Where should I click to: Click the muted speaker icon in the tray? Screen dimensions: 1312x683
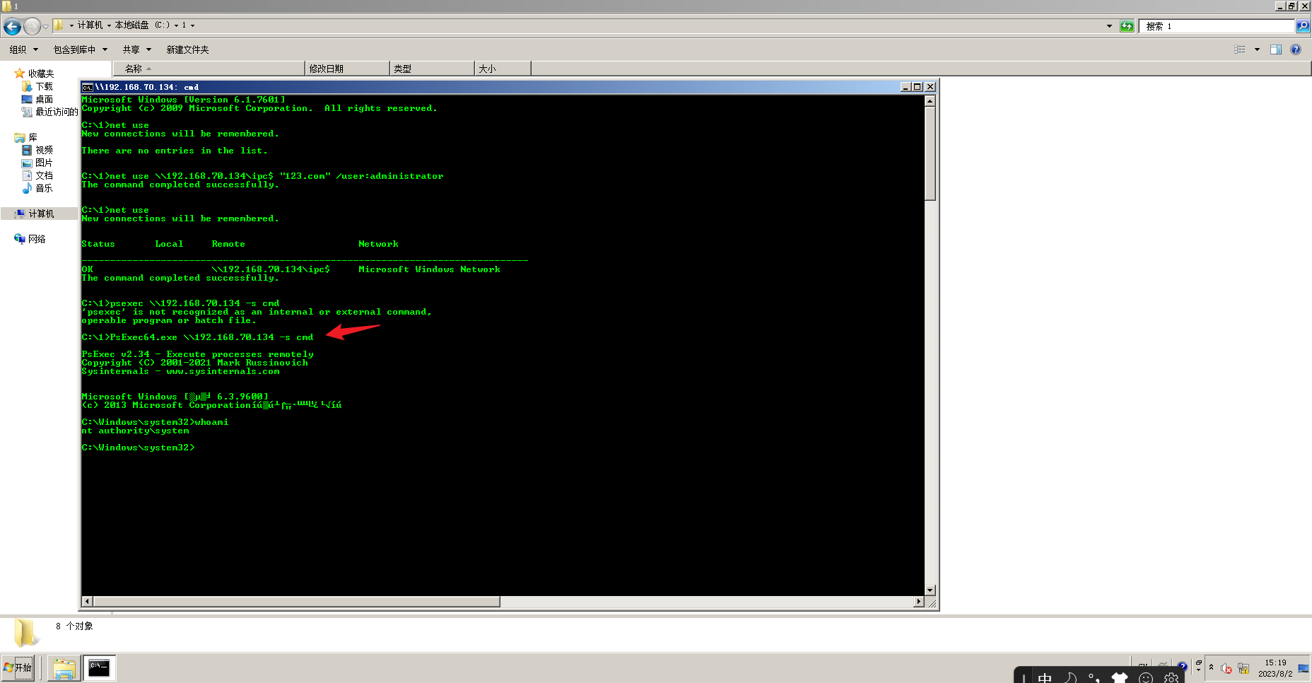(1225, 669)
